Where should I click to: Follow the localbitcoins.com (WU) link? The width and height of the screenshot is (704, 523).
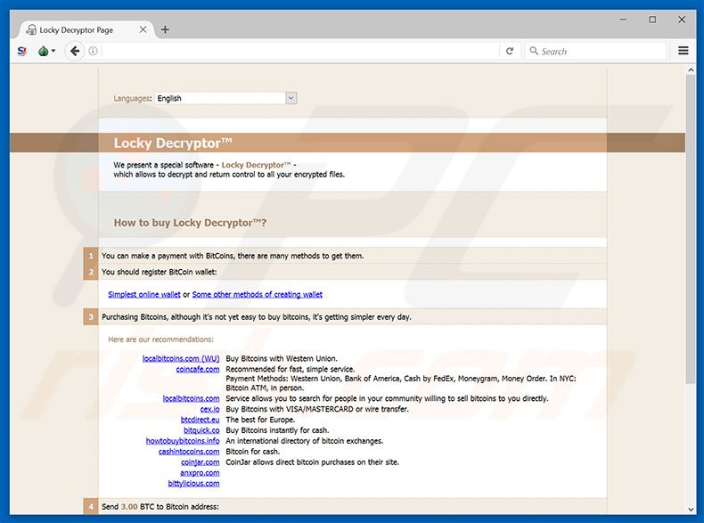[x=181, y=359]
